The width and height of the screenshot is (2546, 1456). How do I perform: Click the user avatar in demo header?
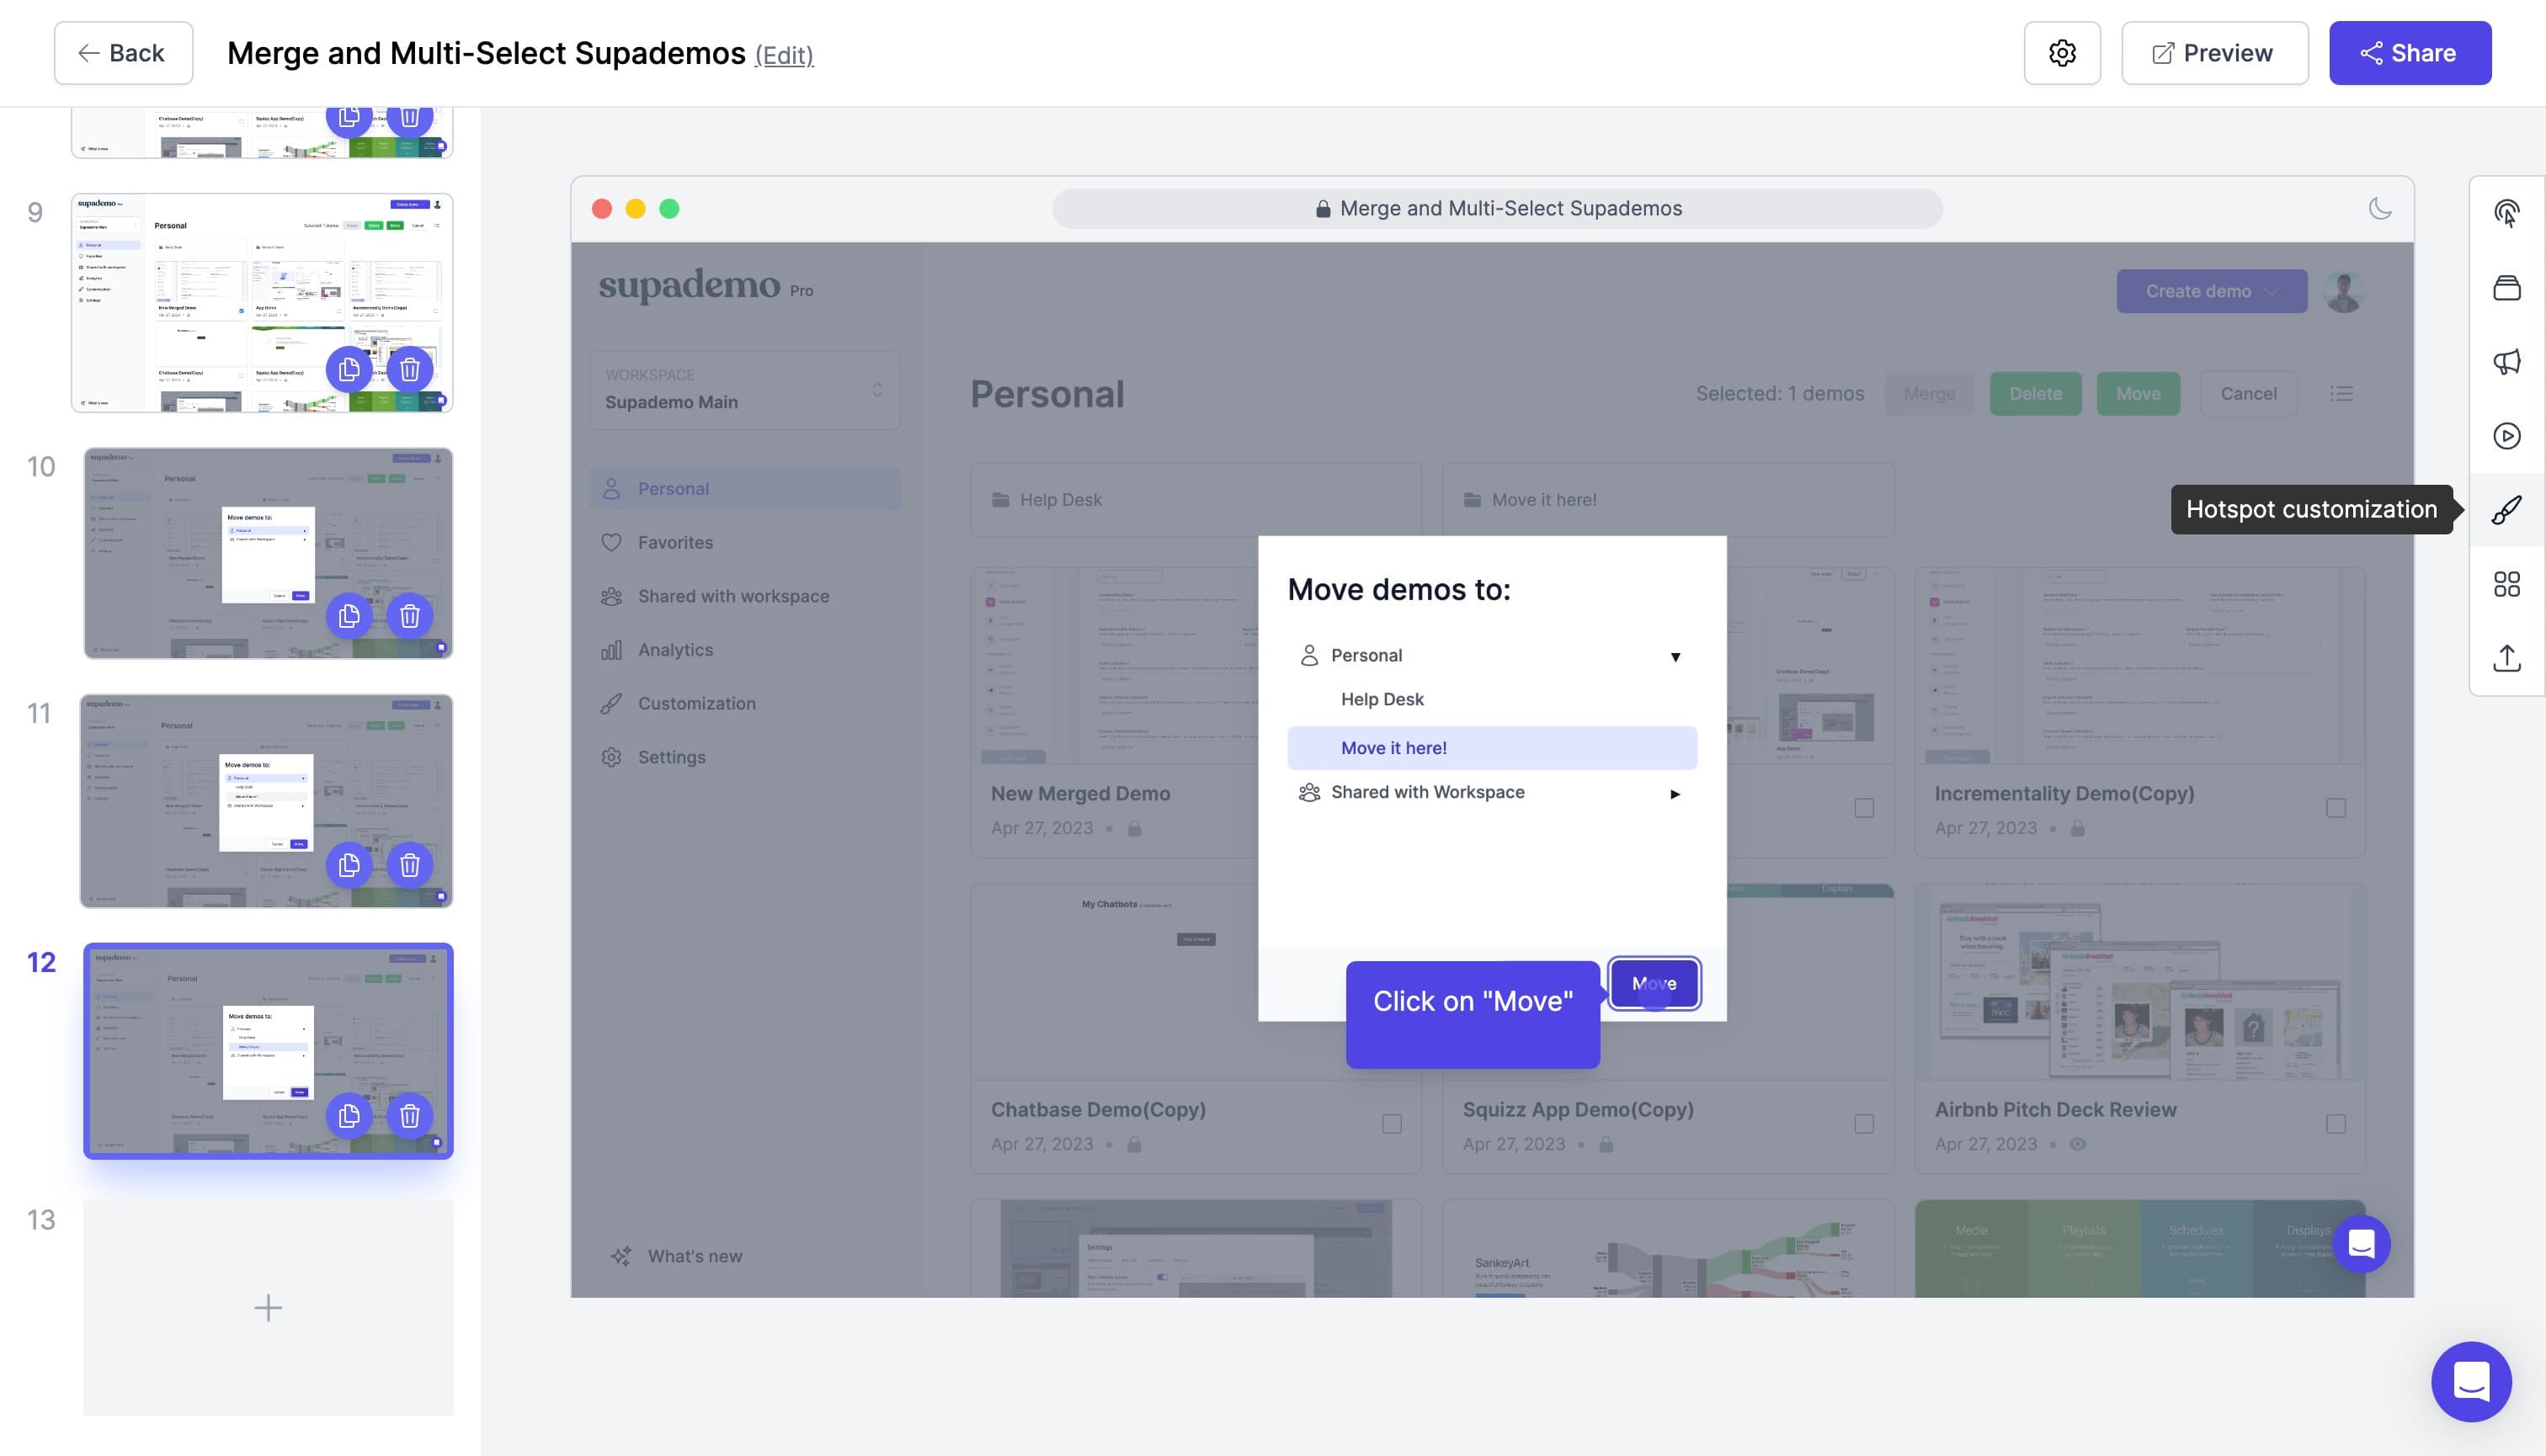coord(2344,291)
